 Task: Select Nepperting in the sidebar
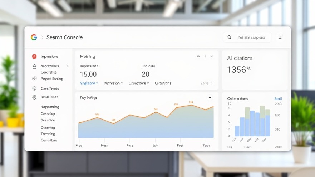point(50,107)
